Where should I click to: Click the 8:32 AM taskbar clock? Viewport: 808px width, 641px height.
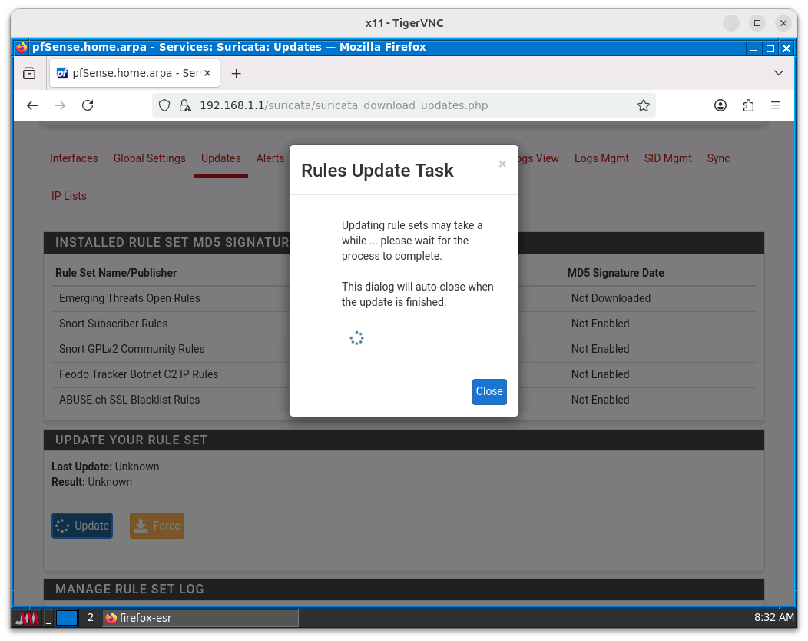[x=774, y=618]
